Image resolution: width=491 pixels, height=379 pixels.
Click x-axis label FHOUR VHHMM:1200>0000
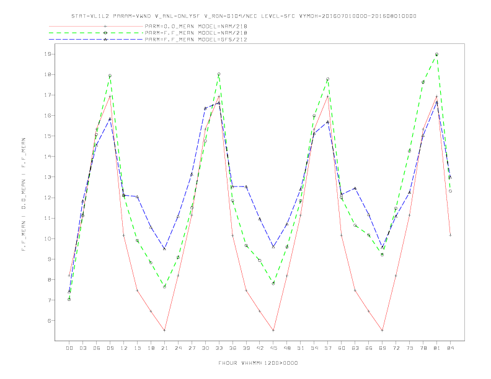click(258, 363)
